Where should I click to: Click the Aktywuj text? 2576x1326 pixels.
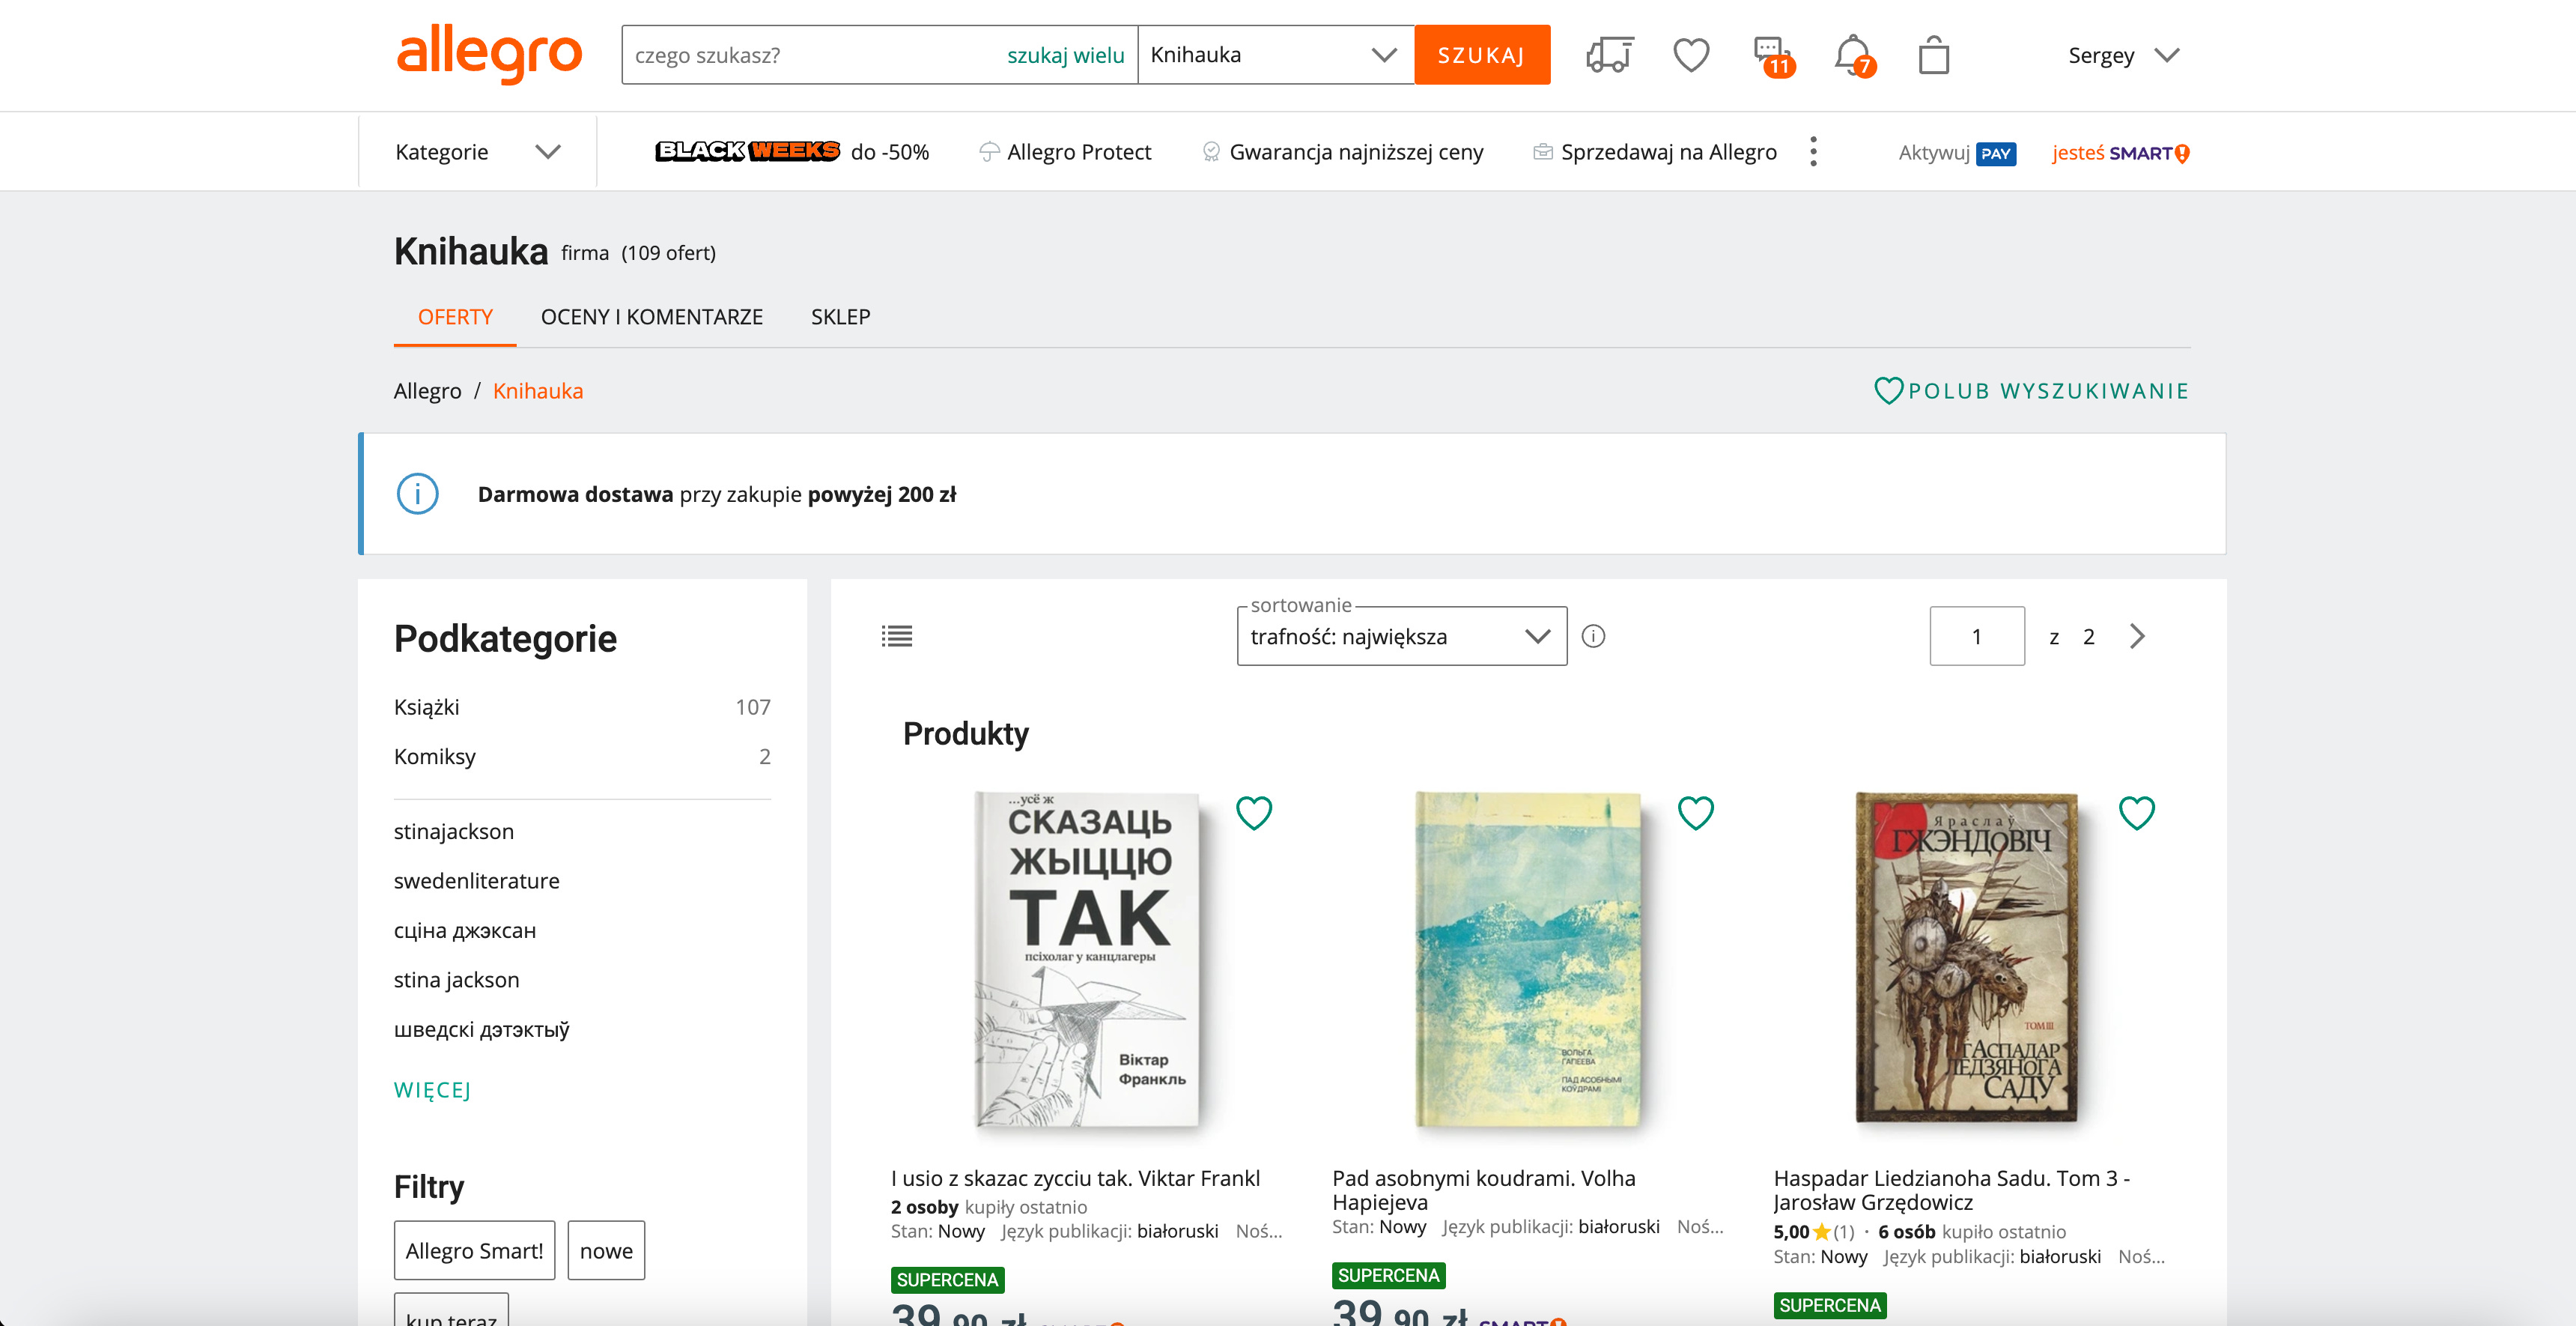click(1934, 152)
